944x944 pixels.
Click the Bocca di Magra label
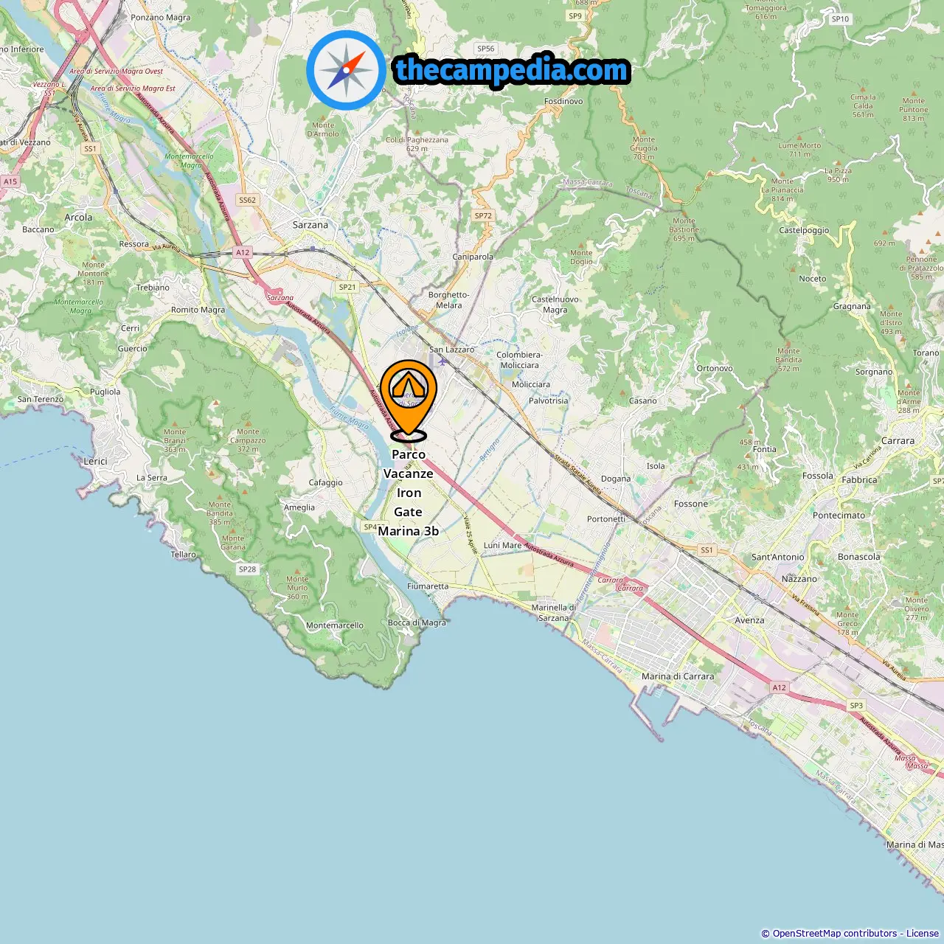pyautogui.click(x=417, y=622)
